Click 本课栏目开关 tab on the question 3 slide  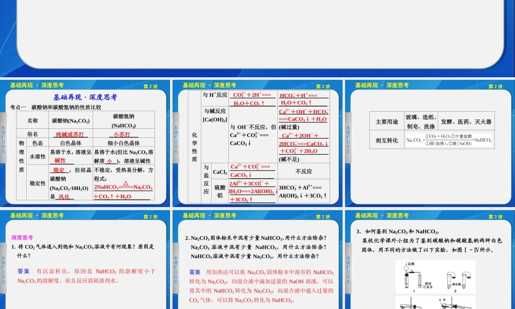pyautogui.click(x=348, y=269)
